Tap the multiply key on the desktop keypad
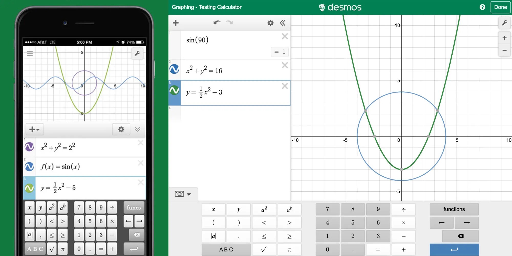The image size is (512, 256). coord(403,223)
